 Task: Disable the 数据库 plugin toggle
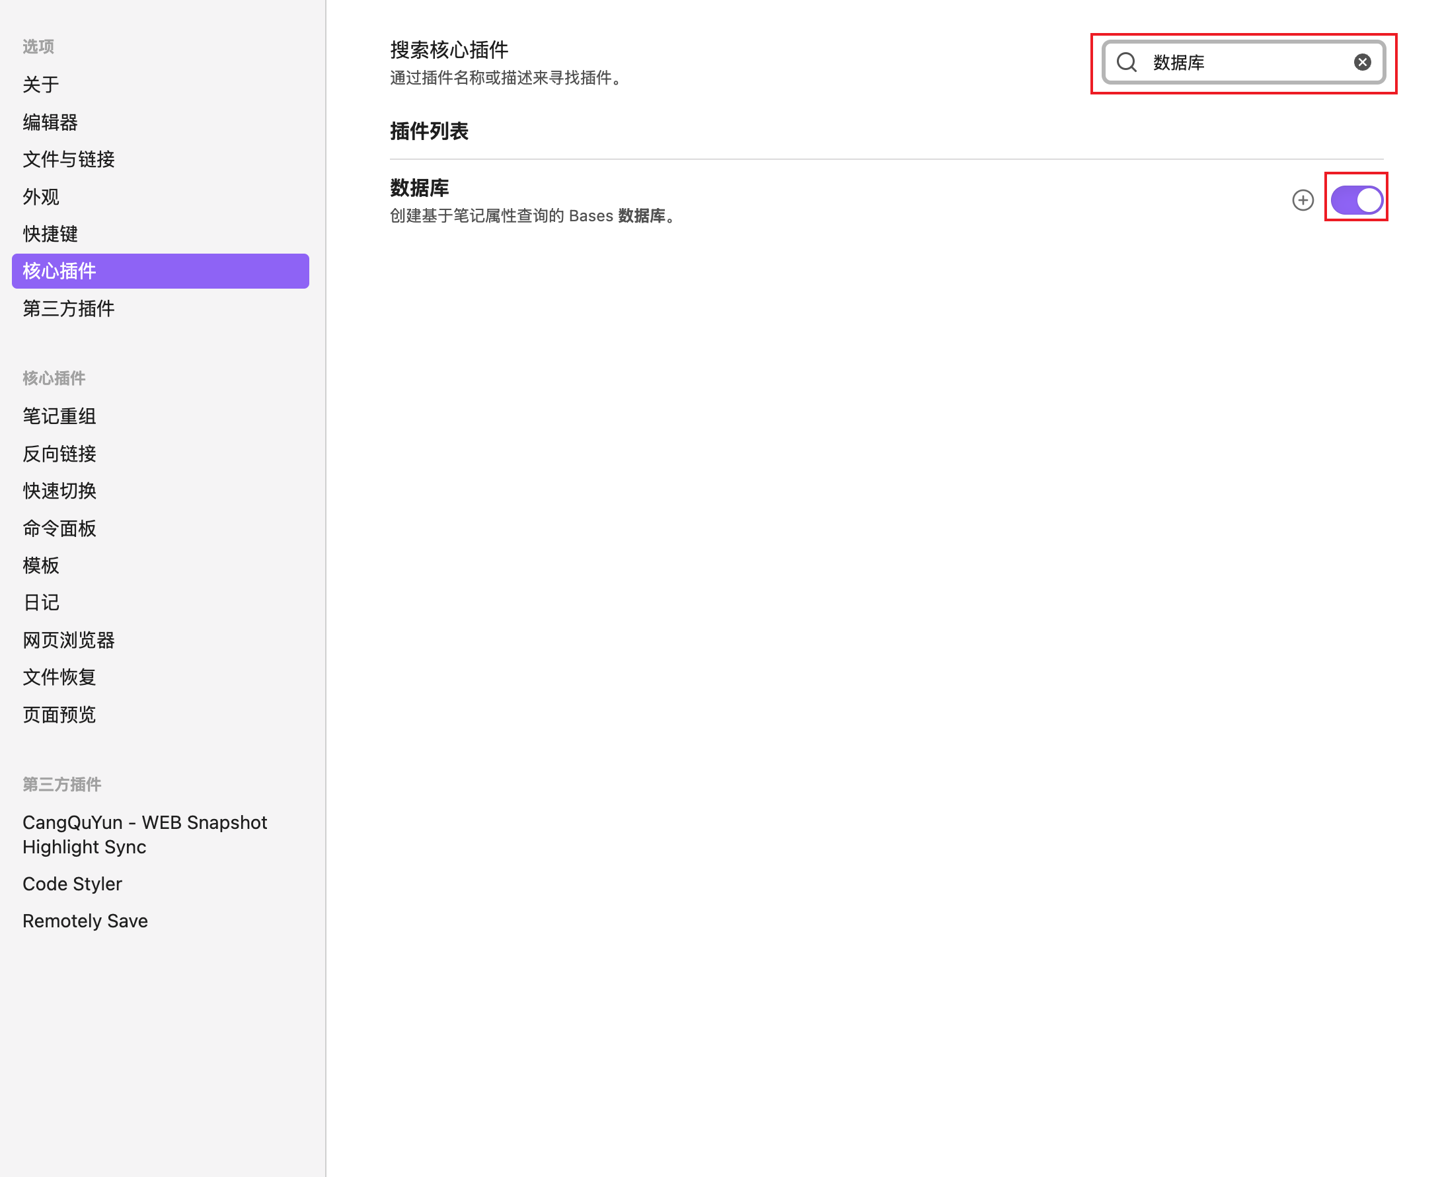pos(1356,200)
